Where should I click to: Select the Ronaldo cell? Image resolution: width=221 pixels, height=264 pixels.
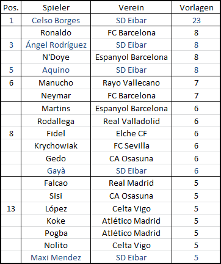click(x=56, y=32)
